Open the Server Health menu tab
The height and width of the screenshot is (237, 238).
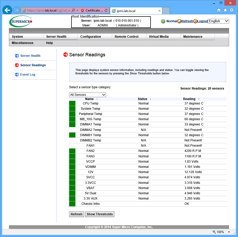point(60,37)
